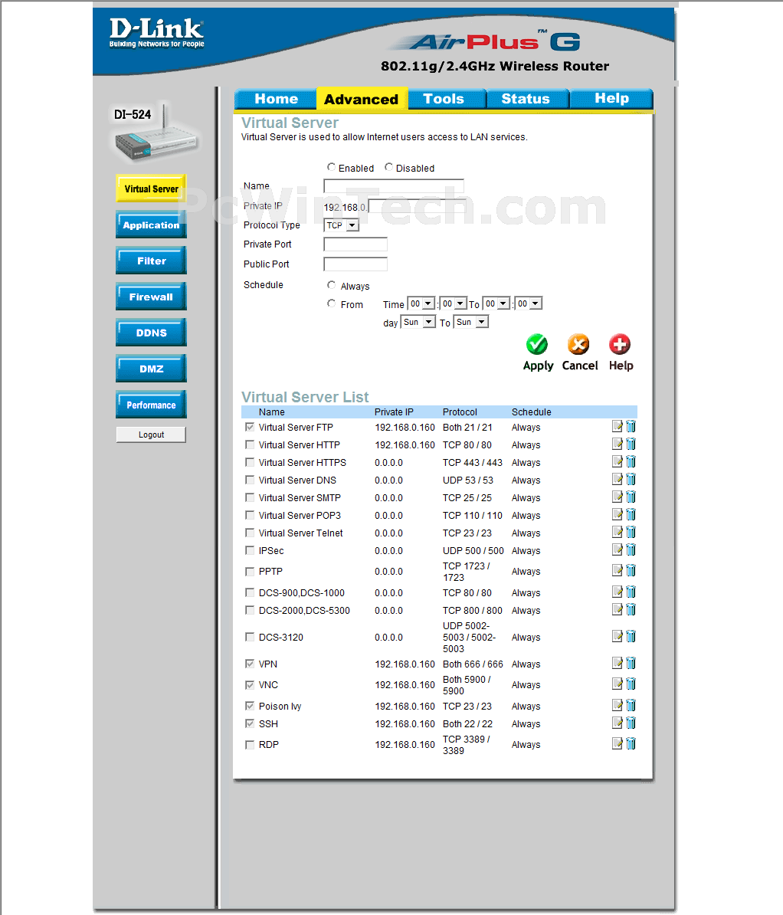Edit the Virtual Server Telnet entry
The image size is (783, 915).
coord(618,532)
